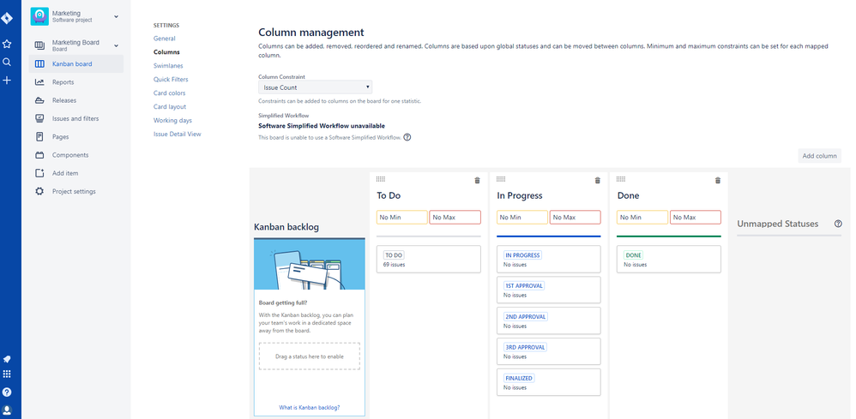
Task: Delete the To Do column
Action: pyautogui.click(x=478, y=180)
